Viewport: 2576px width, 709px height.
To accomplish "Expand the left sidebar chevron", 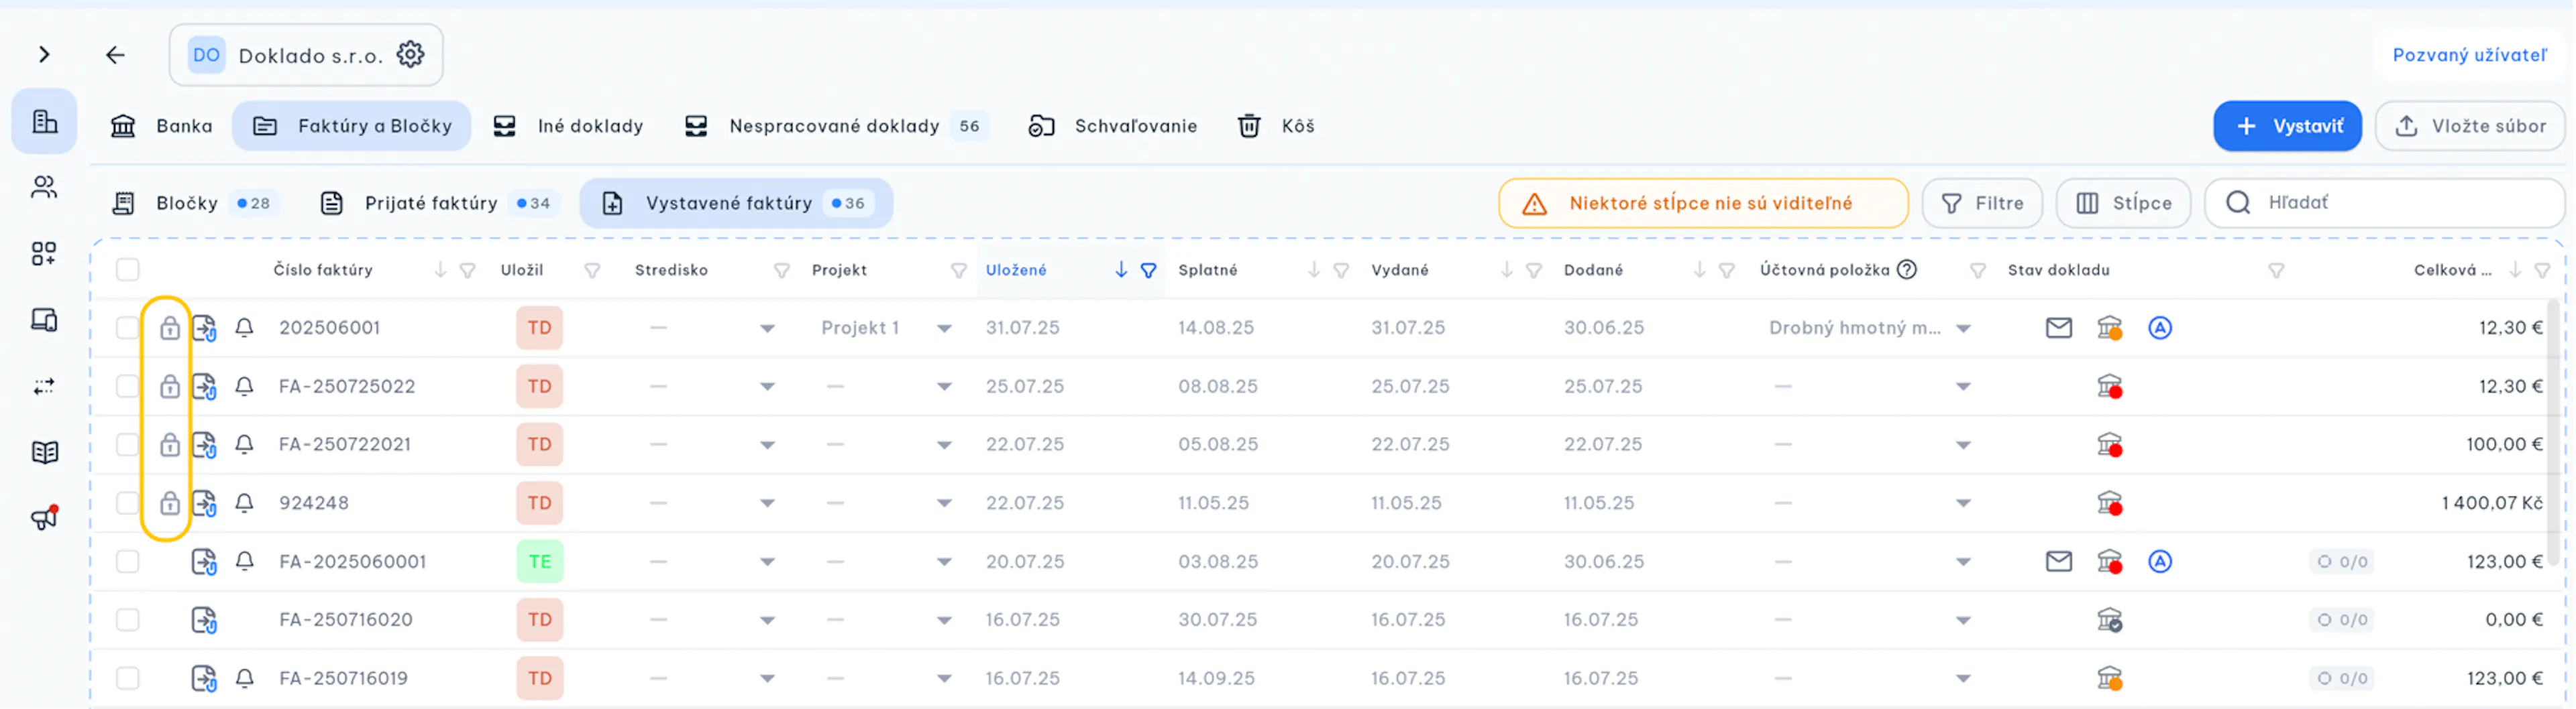I will click(x=44, y=55).
